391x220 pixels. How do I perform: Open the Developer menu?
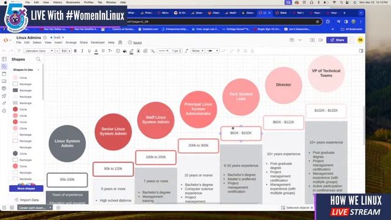[98, 43]
